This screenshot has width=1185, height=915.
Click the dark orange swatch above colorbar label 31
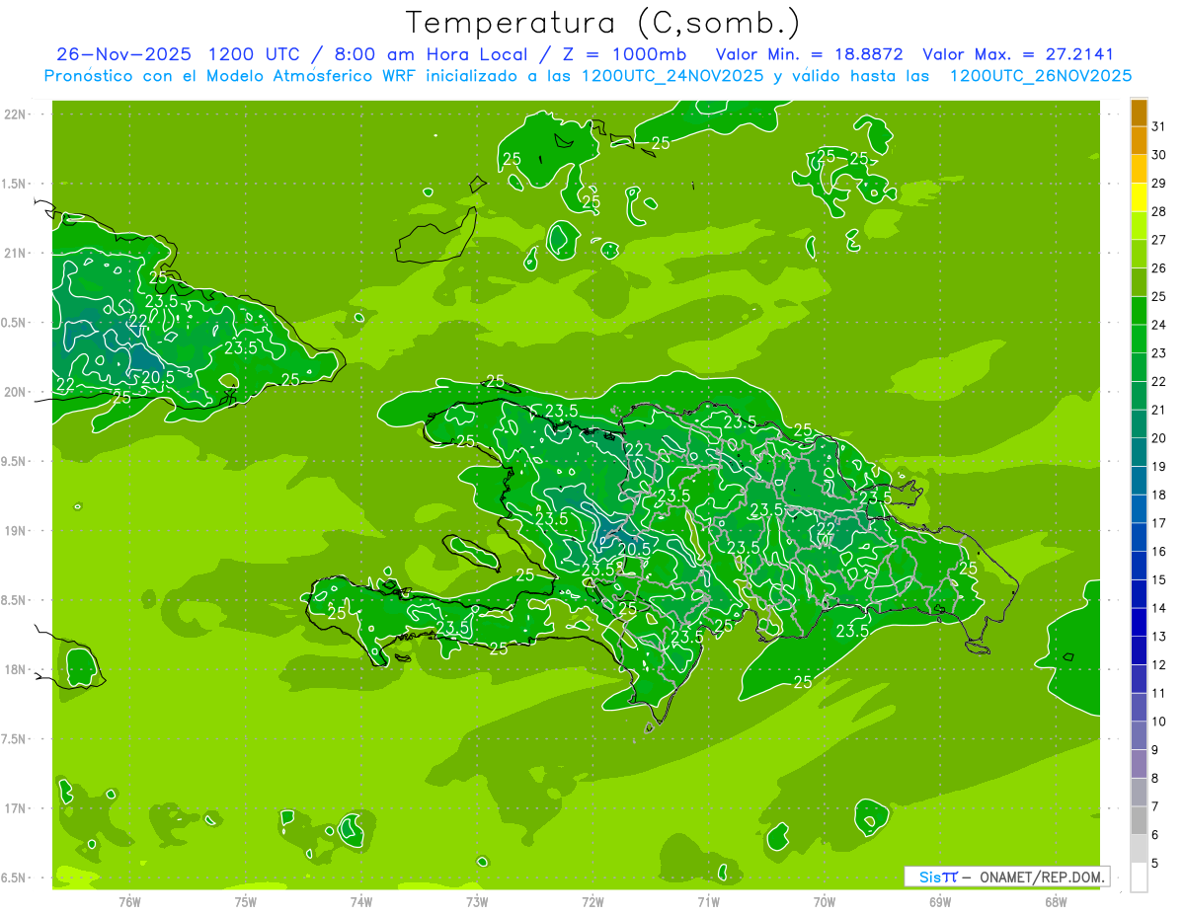[x=1139, y=113]
